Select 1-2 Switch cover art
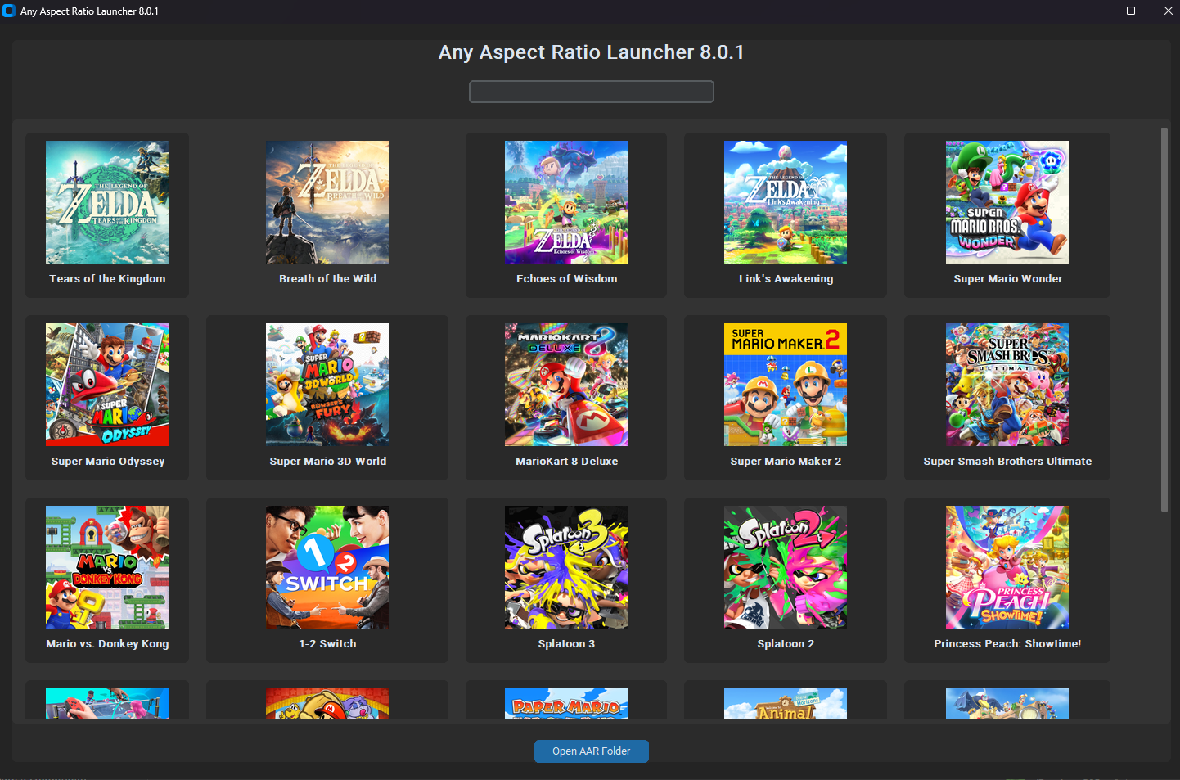Screen dimensions: 1180x780 327,567
